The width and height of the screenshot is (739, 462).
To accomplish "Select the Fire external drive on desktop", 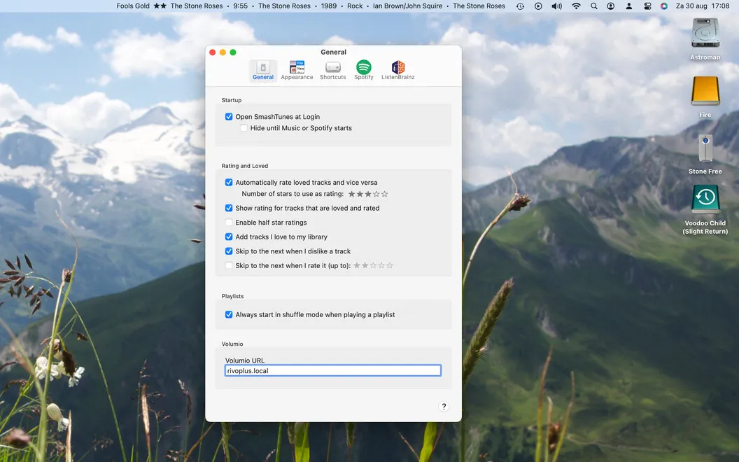I will click(x=705, y=97).
